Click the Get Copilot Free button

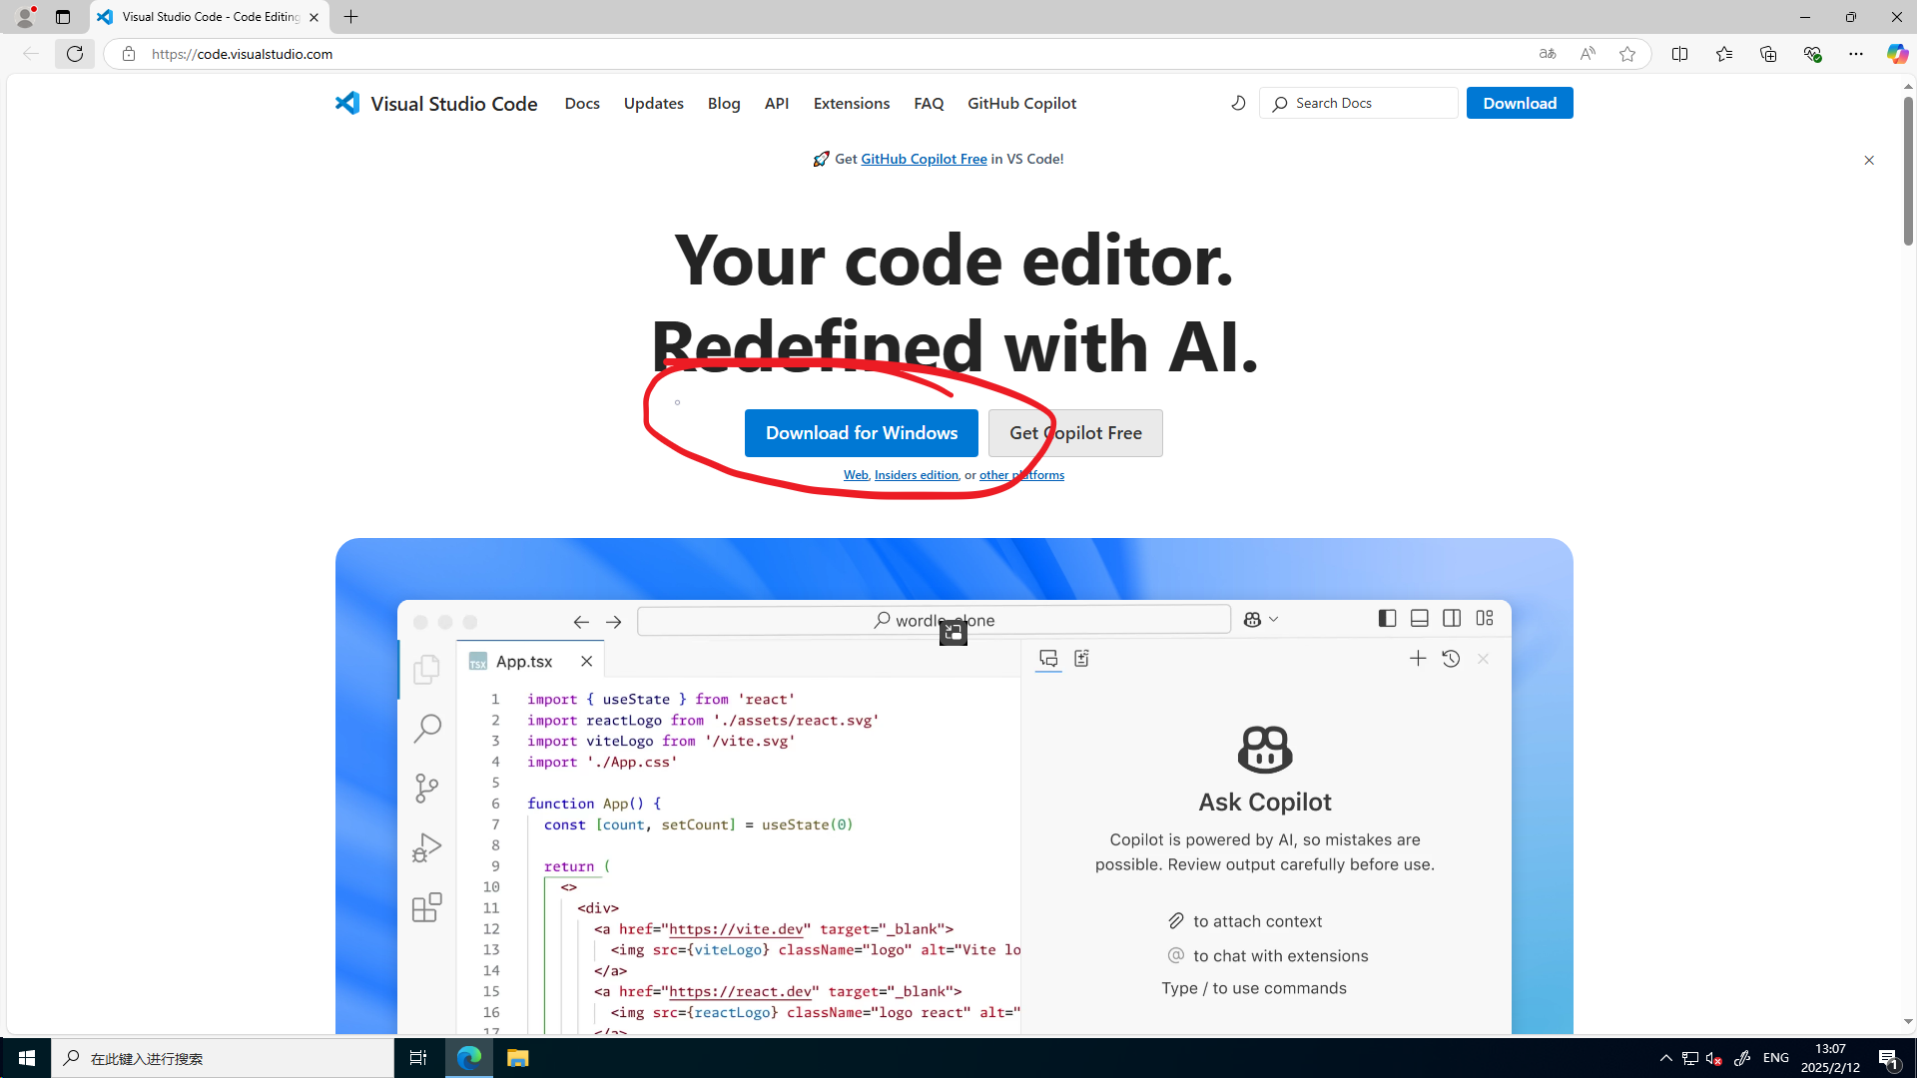[x=1075, y=433]
